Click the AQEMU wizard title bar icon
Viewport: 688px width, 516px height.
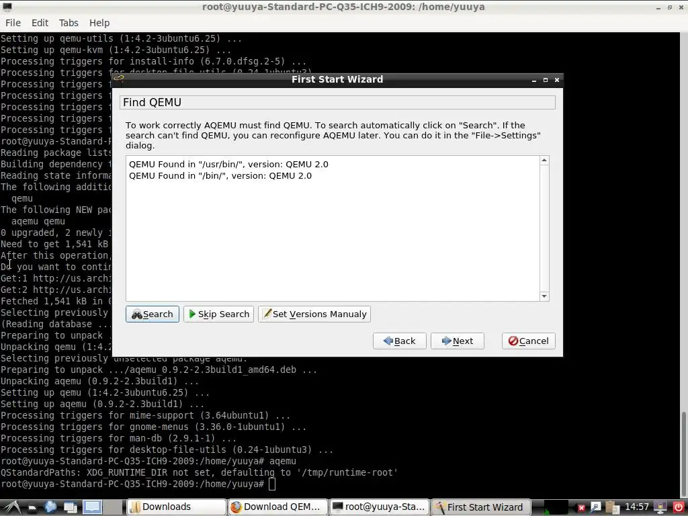tap(119, 79)
